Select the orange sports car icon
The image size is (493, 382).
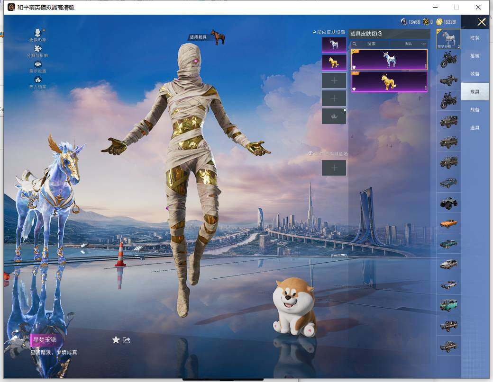click(x=448, y=223)
